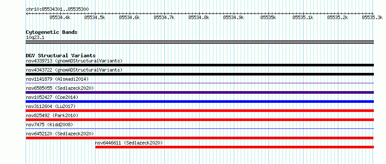Image resolution: width=386 pixels, height=164 pixels.
Task: Open nsv6452120 (Sedlazeck2020) variant label
Action: click(x=60, y=134)
